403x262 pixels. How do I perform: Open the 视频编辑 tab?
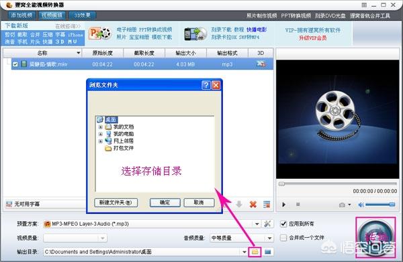[x=52, y=15]
